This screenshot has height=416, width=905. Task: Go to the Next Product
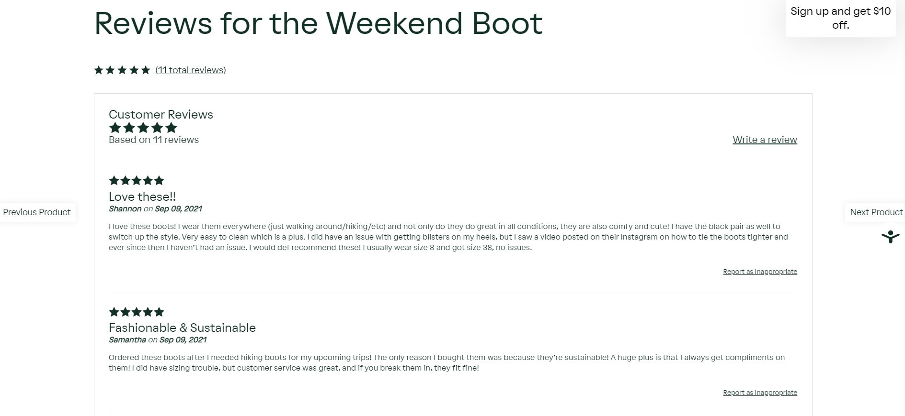click(x=876, y=212)
